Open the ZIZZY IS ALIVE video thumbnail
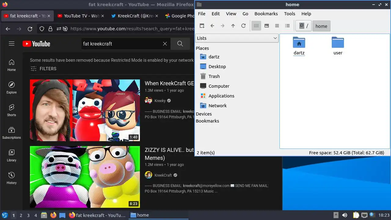 (x=85, y=177)
